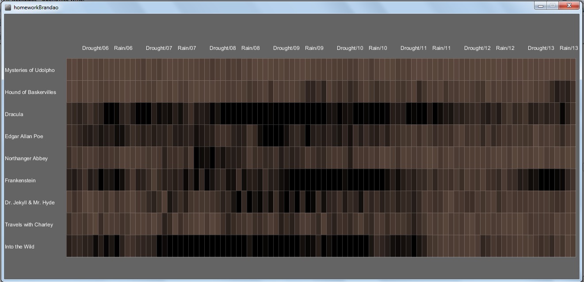Click the Drought/06 column header
This screenshot has height=282, width=584.
pos(95,48)
